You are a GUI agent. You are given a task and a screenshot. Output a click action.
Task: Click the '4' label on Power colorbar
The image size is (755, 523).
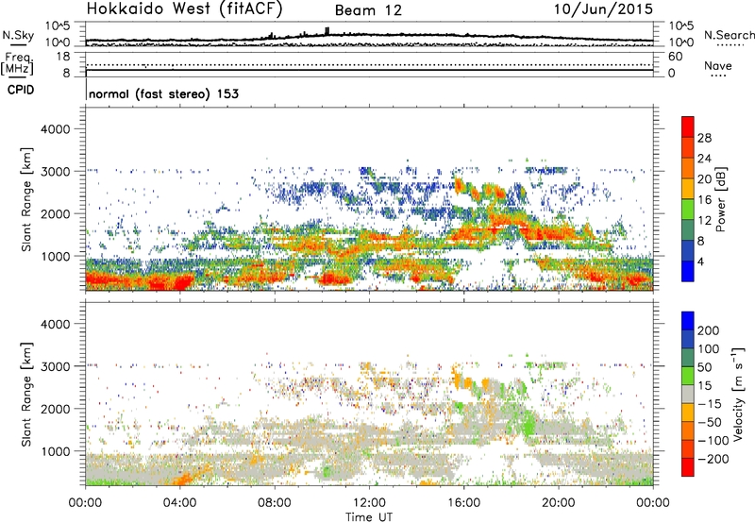701,261
